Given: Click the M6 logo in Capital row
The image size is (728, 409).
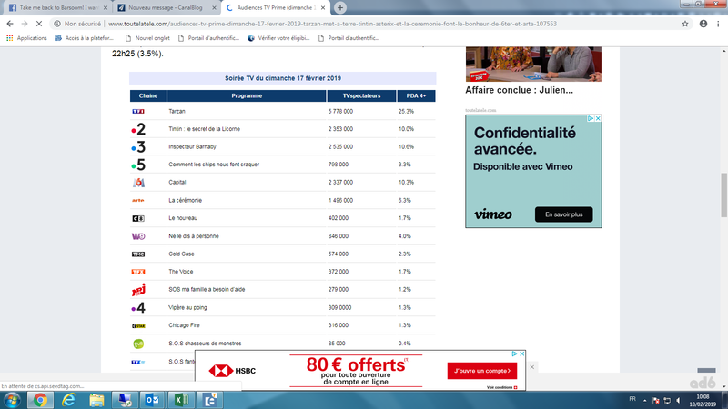Looking at the screenshot, I should coord(138,183).
